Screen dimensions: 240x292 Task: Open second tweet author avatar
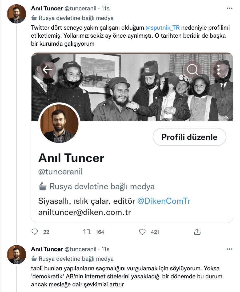tap(16, 254)
